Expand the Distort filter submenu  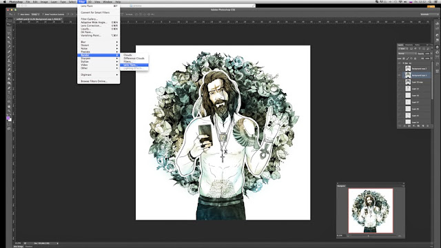pos(99,45)
